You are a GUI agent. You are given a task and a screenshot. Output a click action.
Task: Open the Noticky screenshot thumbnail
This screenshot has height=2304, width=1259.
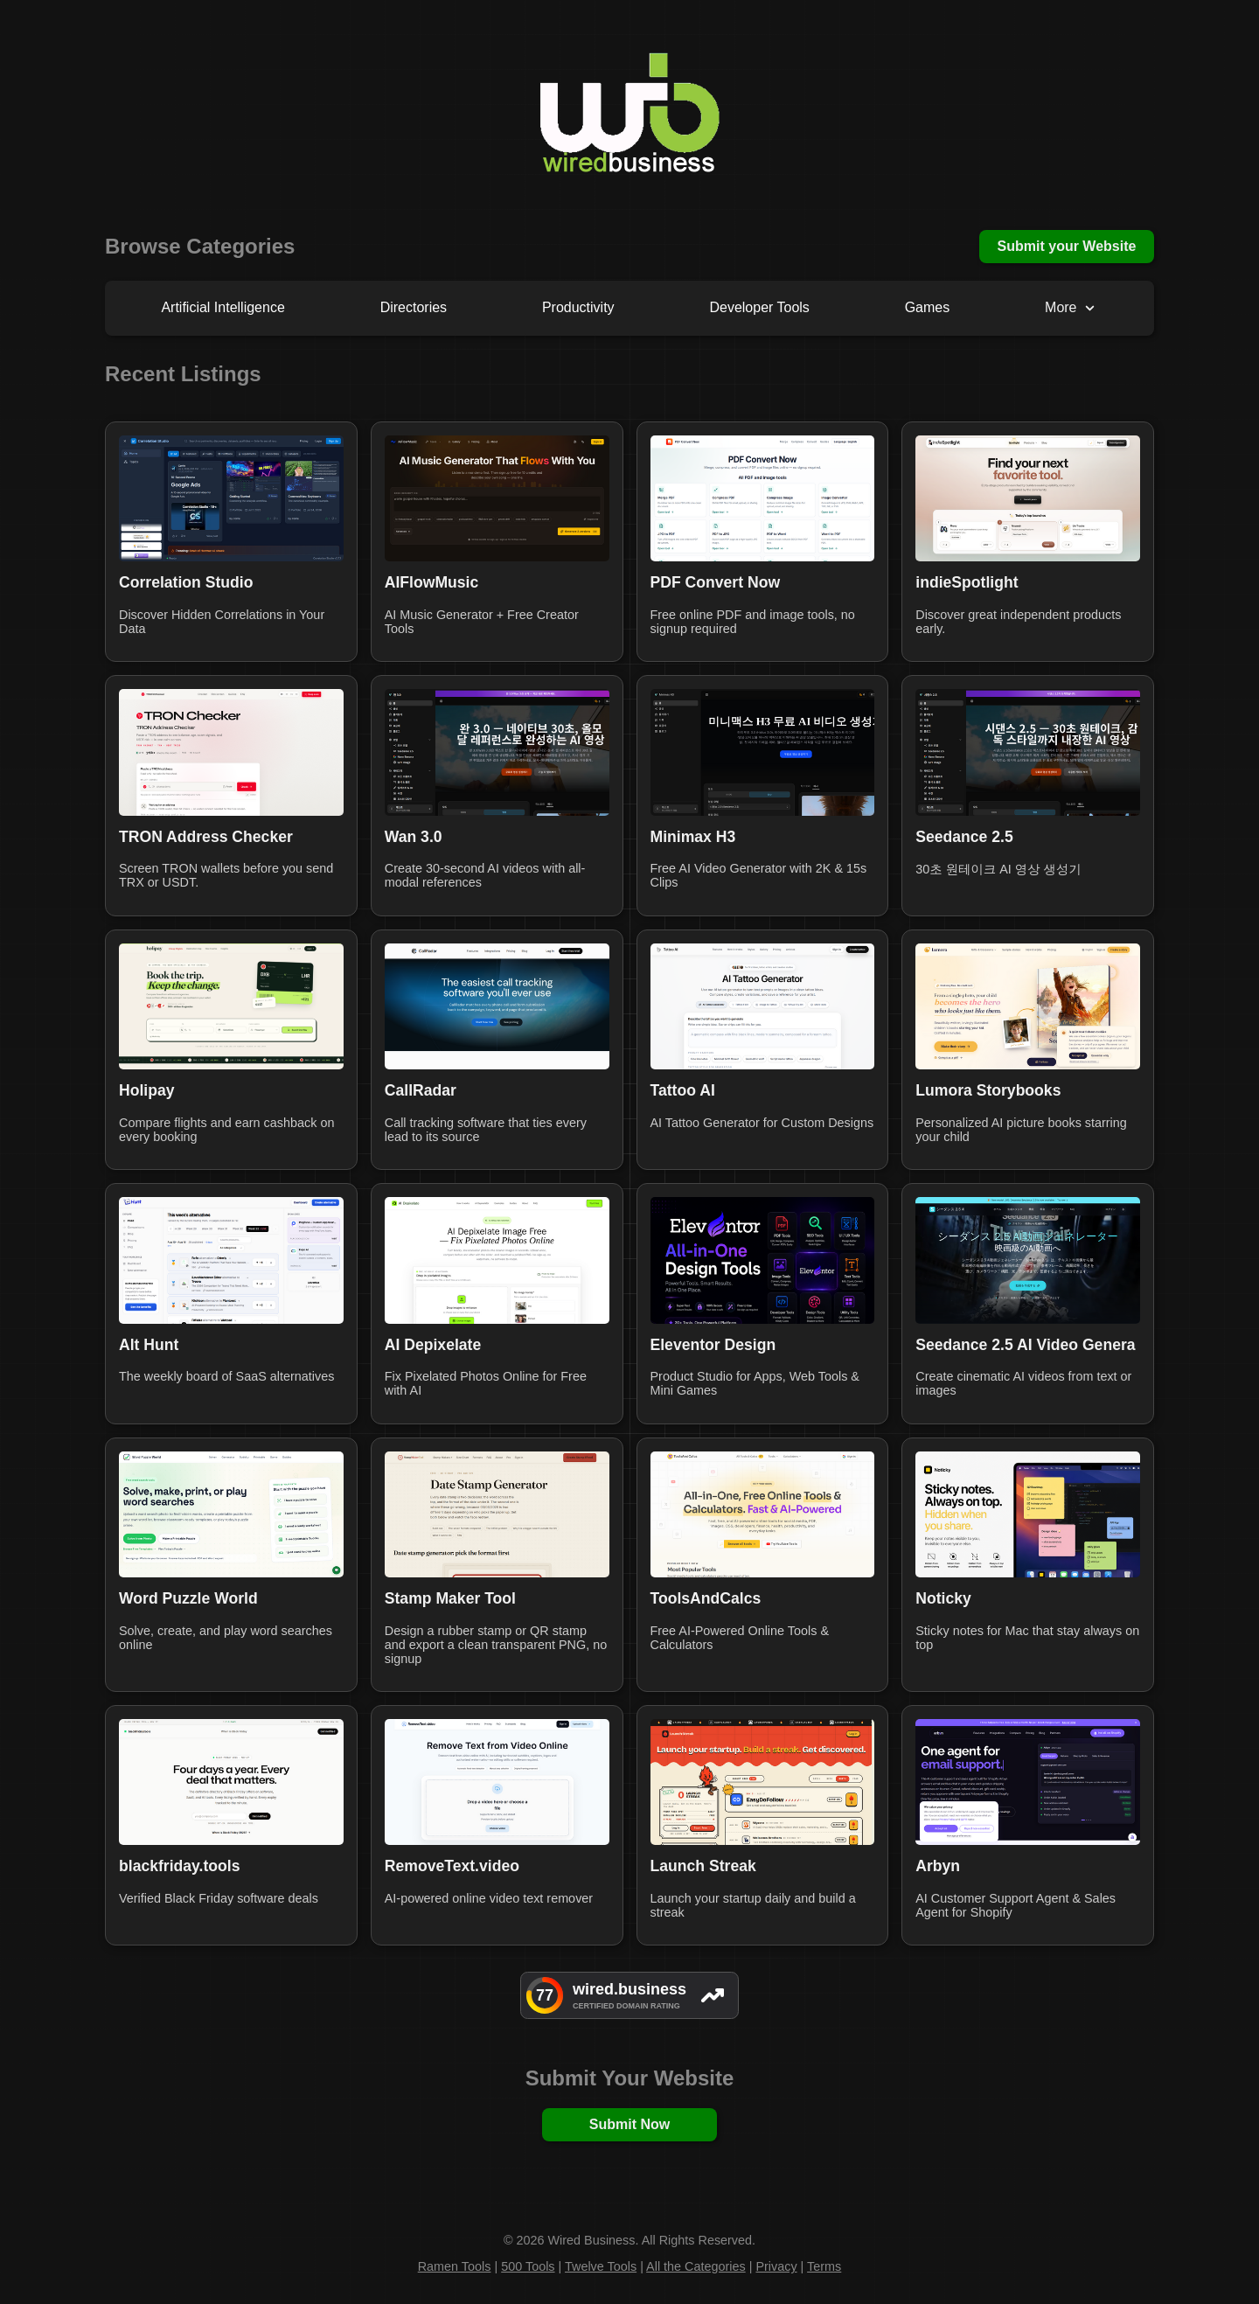pyautogui.click(x=1027, y=1514)
